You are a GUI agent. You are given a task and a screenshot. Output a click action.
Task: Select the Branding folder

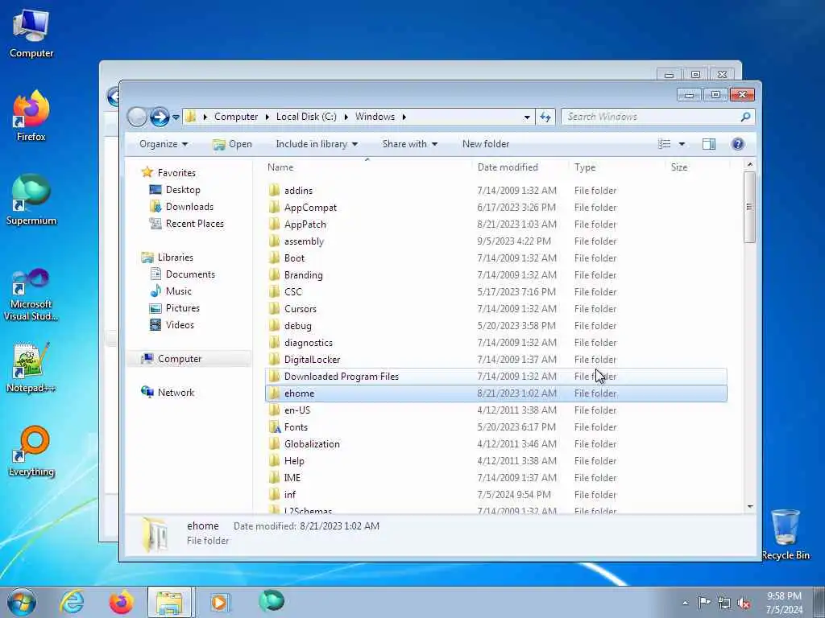coord(304,275)
